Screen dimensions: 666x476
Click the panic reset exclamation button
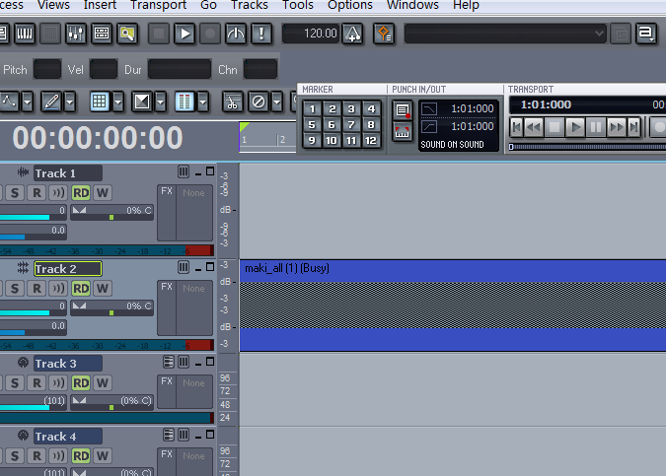coord(261,34)
